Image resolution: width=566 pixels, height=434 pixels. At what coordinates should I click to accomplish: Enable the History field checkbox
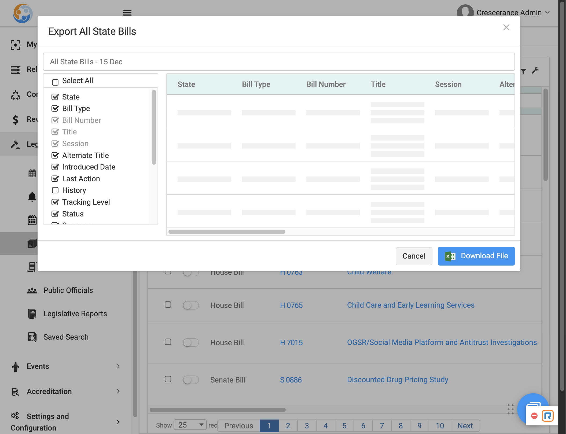pyautogui.click(x=55, y=190)
